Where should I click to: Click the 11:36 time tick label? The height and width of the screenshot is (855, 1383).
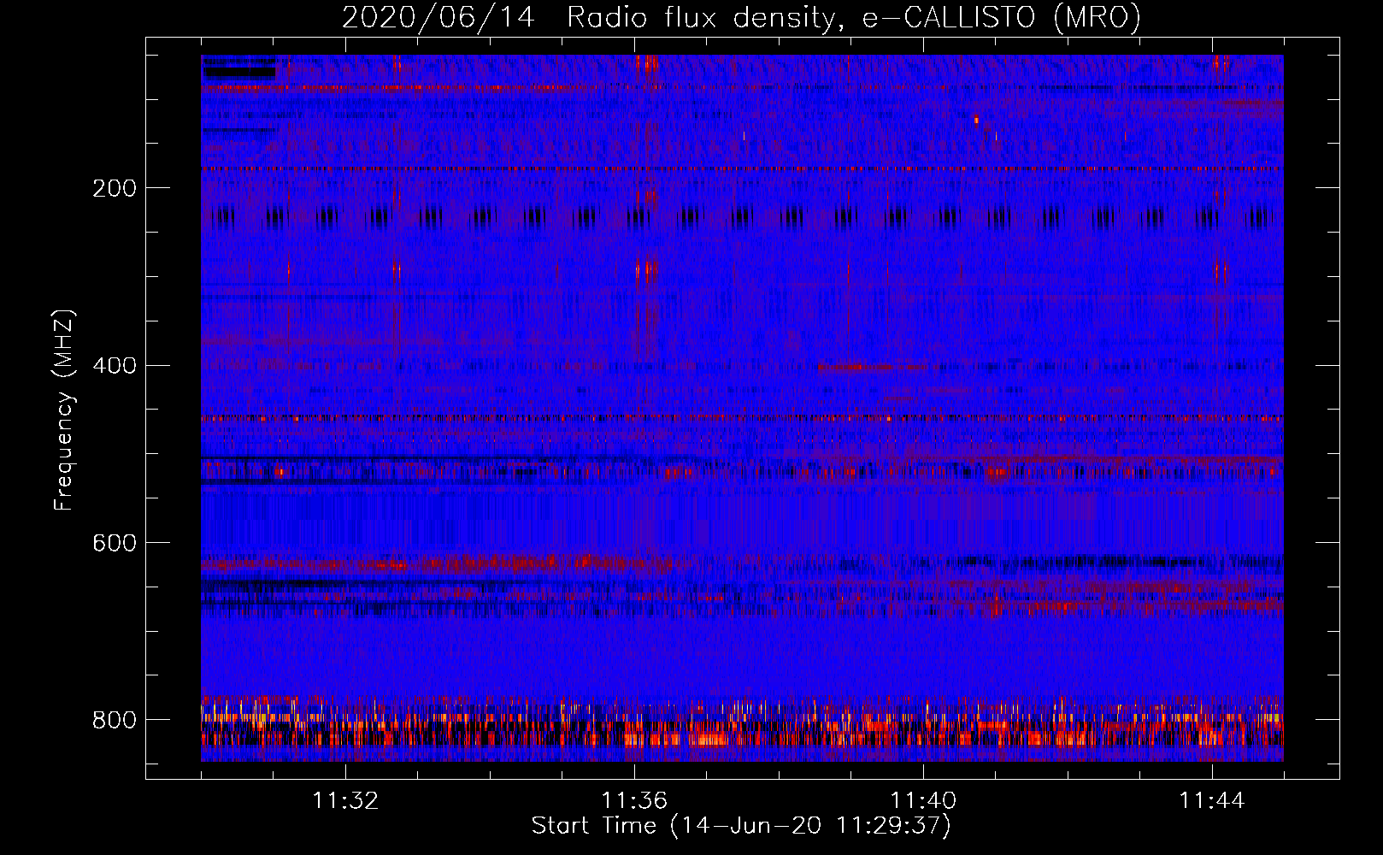(634, 800)
